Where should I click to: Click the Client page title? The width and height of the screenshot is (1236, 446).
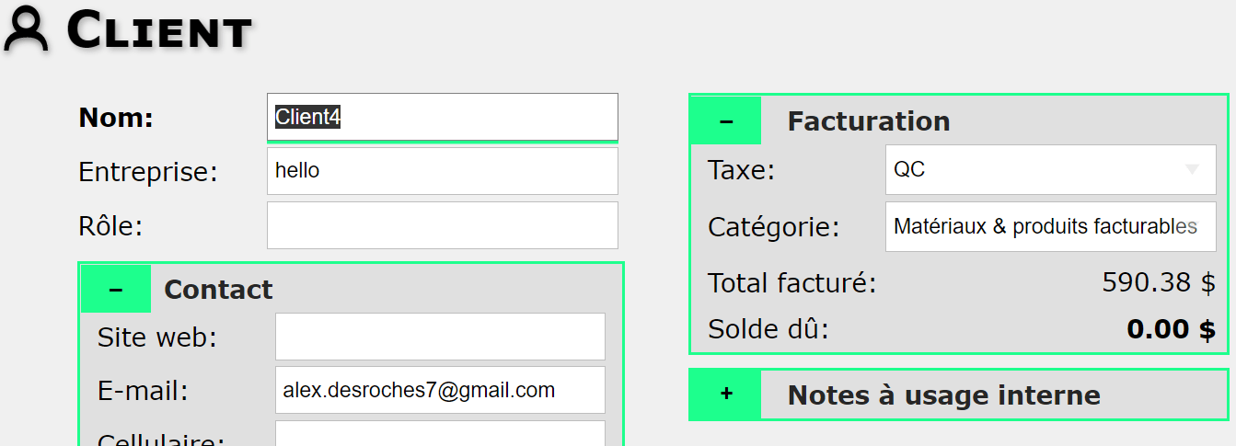159,30
